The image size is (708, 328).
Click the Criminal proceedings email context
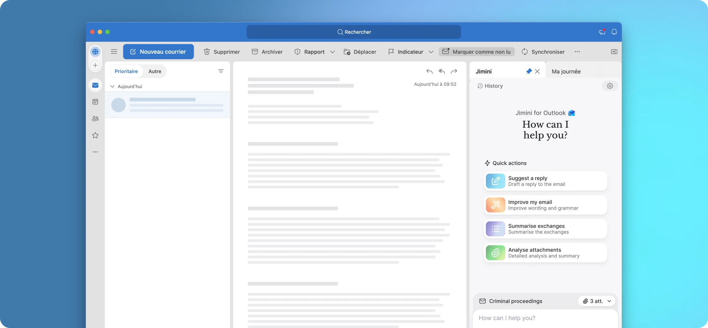coord(511,301)
